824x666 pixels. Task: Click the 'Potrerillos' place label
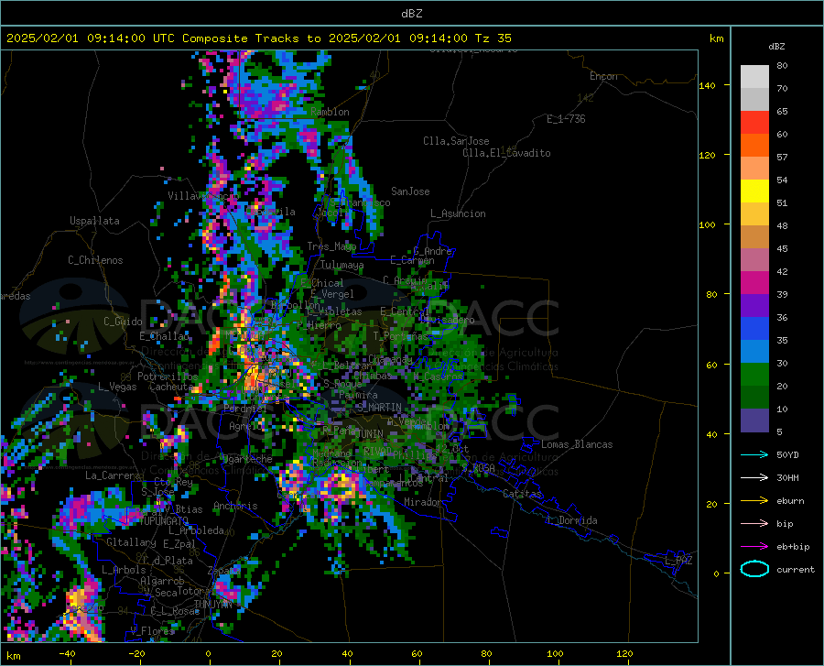(x=168, y=377)
